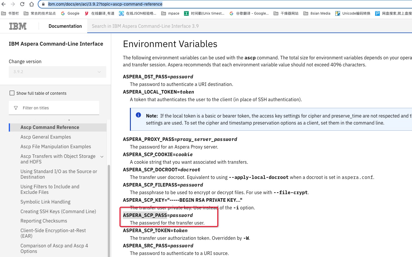Image resolution: width=412 pixels, height=257 pixels.
Task: Open the 书签栏 bookmark folder
Action: click(x=10, y=13)
